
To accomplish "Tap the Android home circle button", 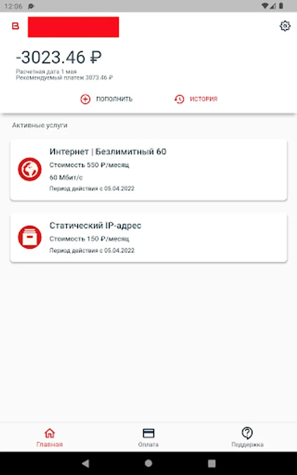I will point(148,463).
